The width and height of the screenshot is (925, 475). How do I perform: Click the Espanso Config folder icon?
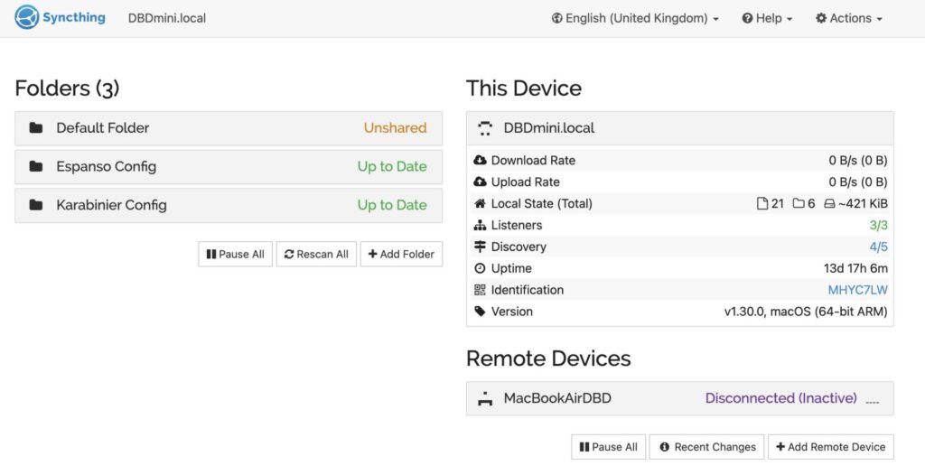tap(36, 166)
